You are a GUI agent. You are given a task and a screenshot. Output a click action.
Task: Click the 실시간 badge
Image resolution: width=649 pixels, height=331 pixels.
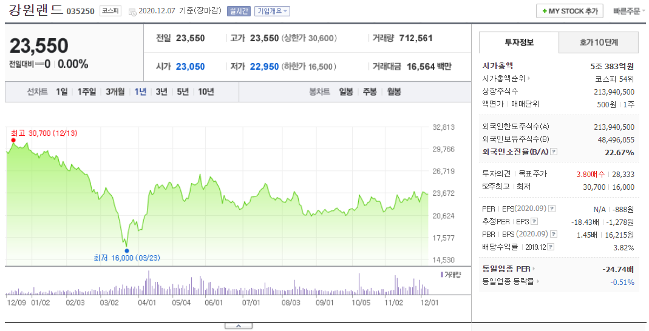tap(239, 11)
